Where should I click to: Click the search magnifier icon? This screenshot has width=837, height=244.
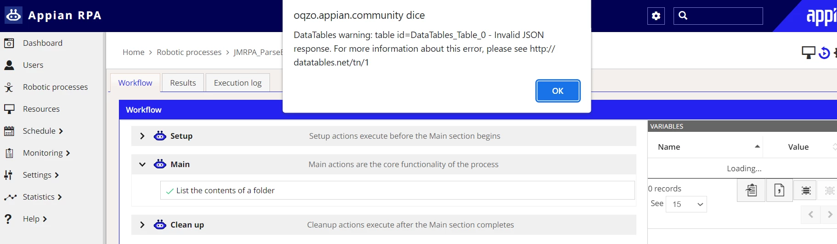(683, 16)
